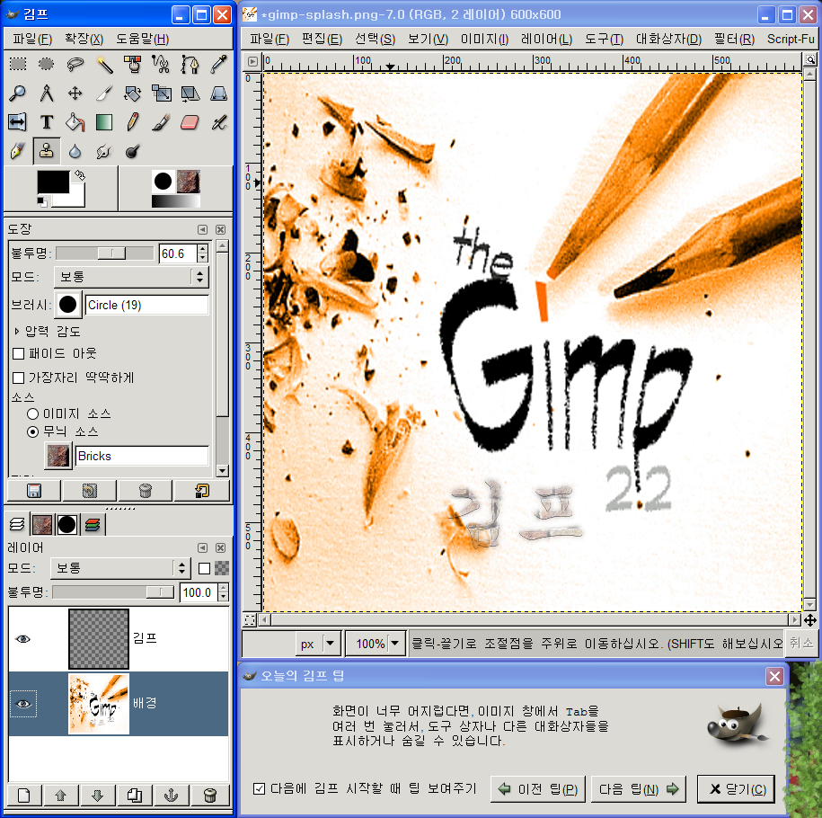Select the Move tool
This screenshot has width=822, height=818.
coord(75,93)
